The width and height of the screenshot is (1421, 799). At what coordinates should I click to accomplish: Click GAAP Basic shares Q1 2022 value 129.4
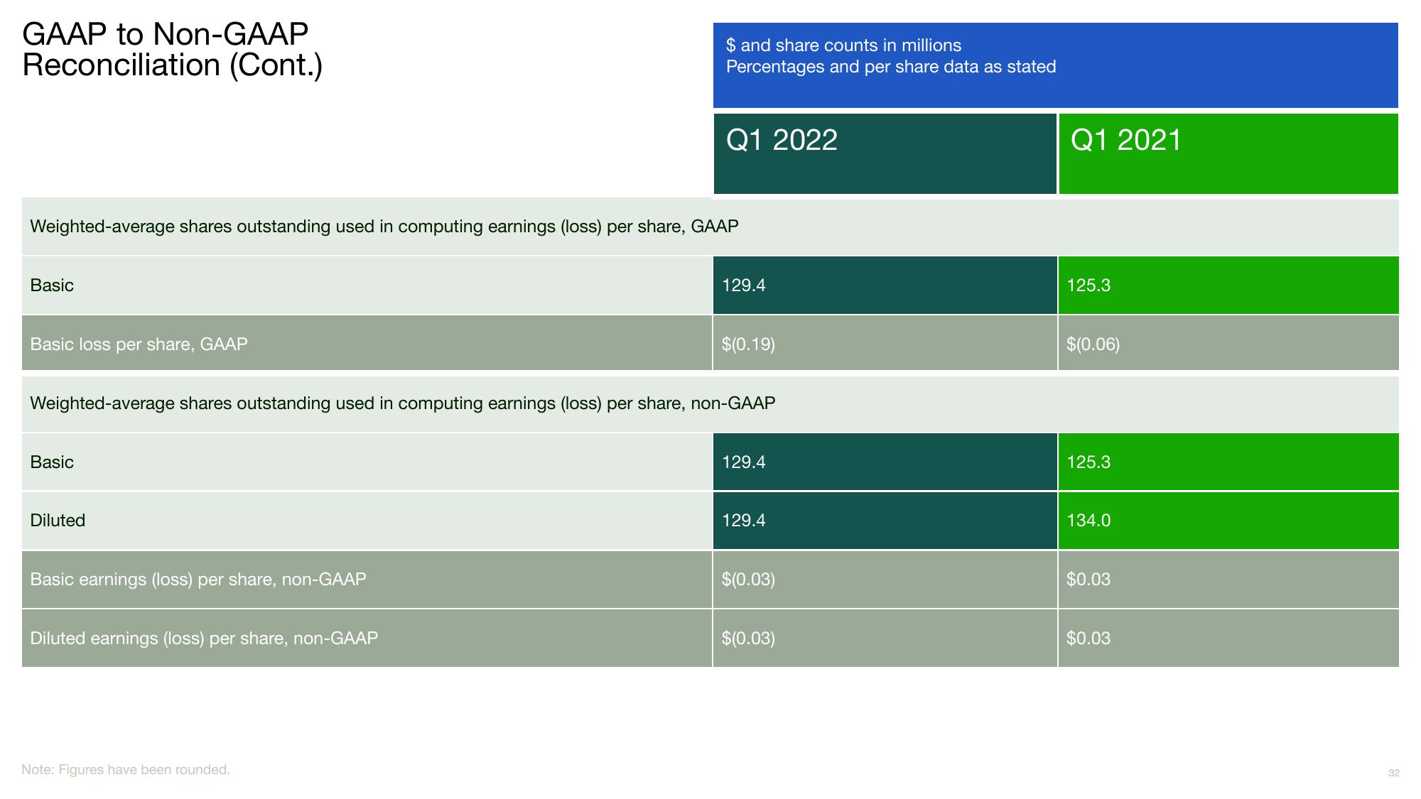coord(743,286)
